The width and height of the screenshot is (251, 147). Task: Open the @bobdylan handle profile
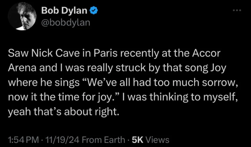coord(66,23)
